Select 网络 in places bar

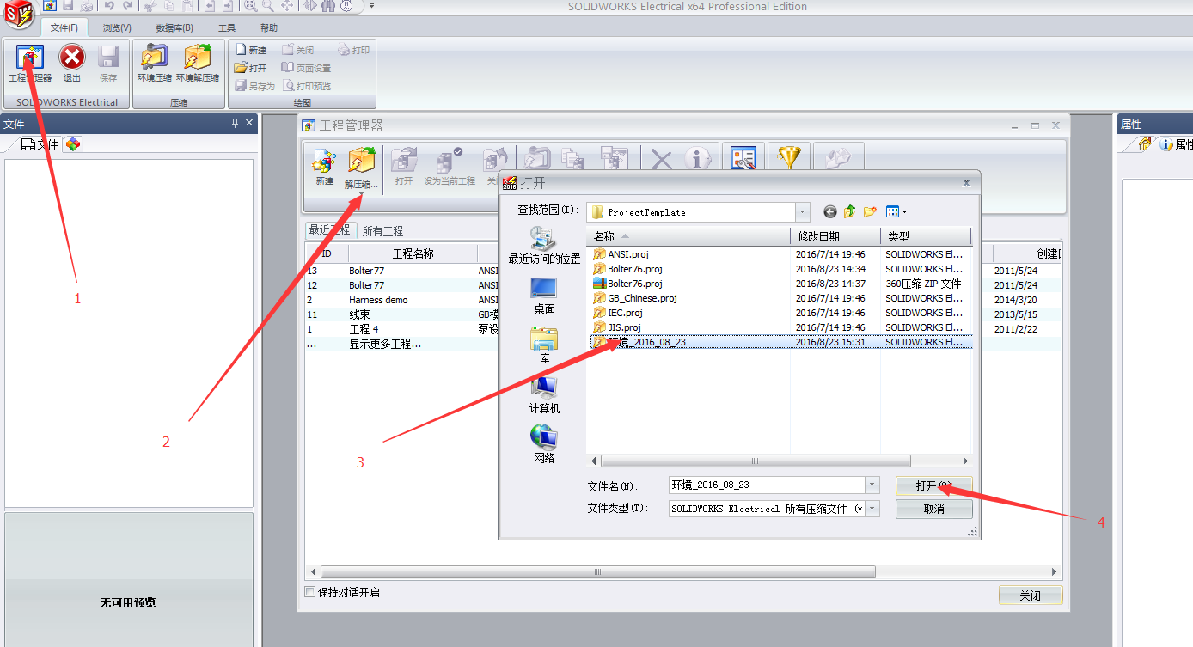(544, 444)
